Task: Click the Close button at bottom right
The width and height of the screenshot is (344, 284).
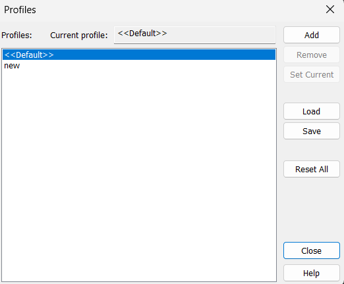Action: (312, 250)
